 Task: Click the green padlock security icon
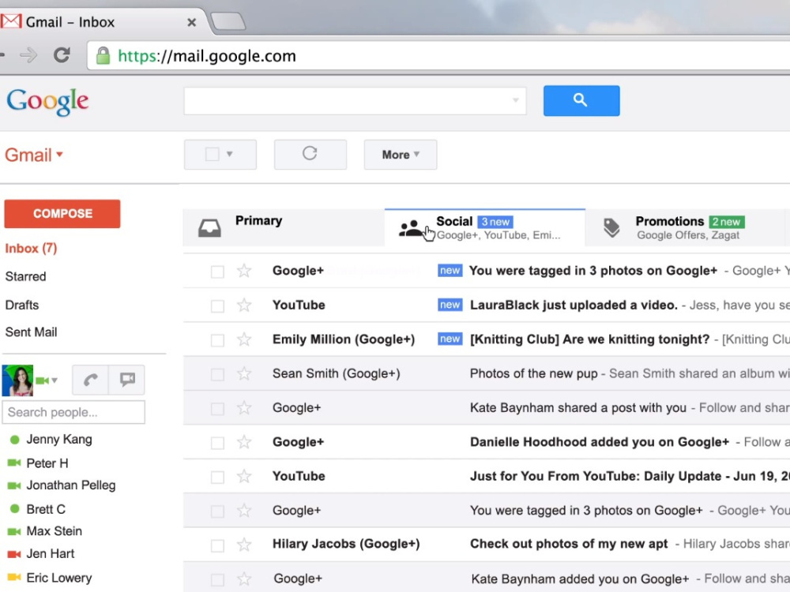103,55
